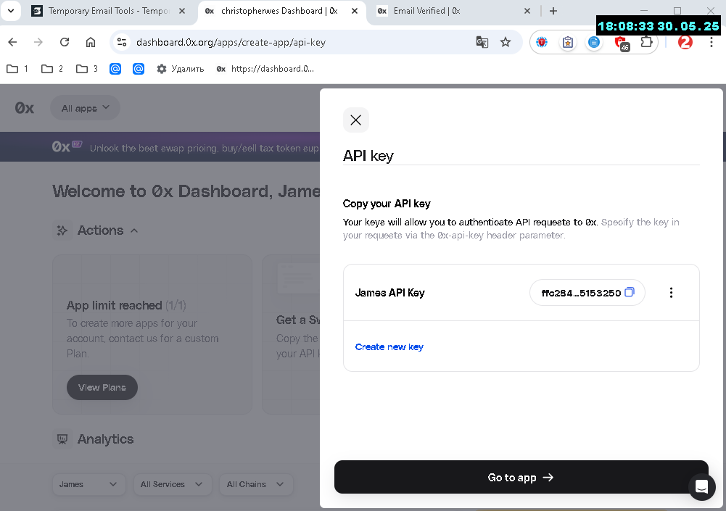Open the second @ mail bookmark

(139, 69)
